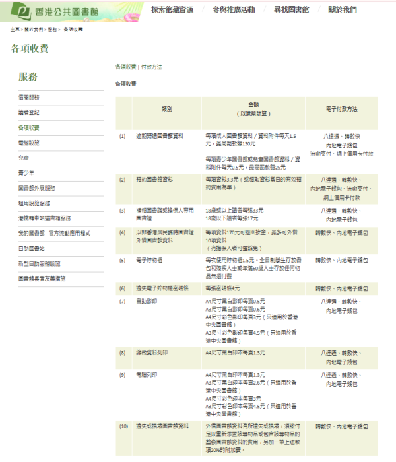The width and height of the screenshot is (396, 462).
Task: Click 18歲以下讀者每張17元 text
Action: 232,218
